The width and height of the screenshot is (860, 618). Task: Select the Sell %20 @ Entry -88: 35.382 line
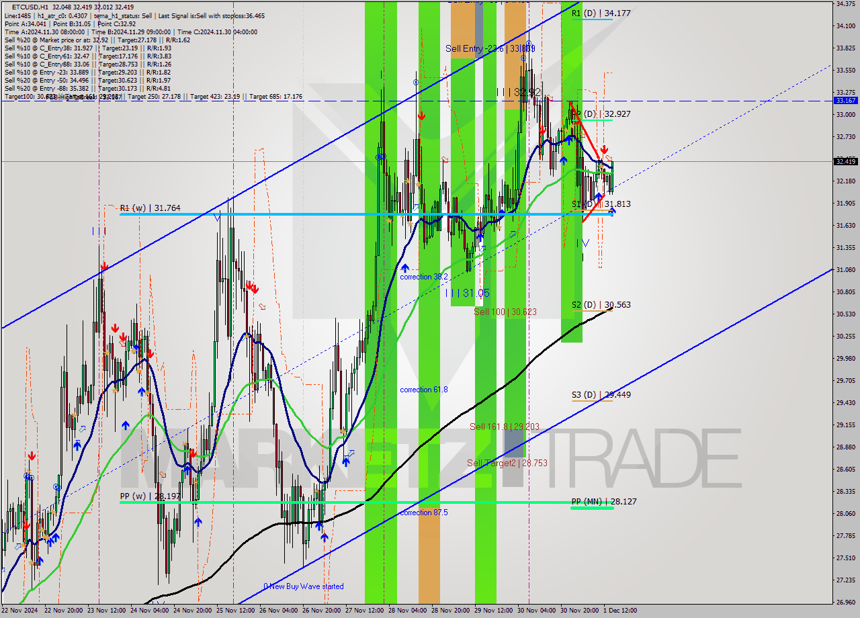click(87, 88)
